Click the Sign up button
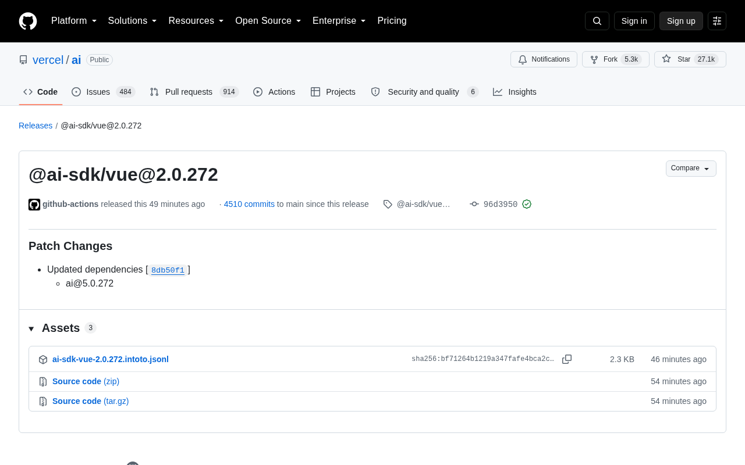 click(681, 21)
